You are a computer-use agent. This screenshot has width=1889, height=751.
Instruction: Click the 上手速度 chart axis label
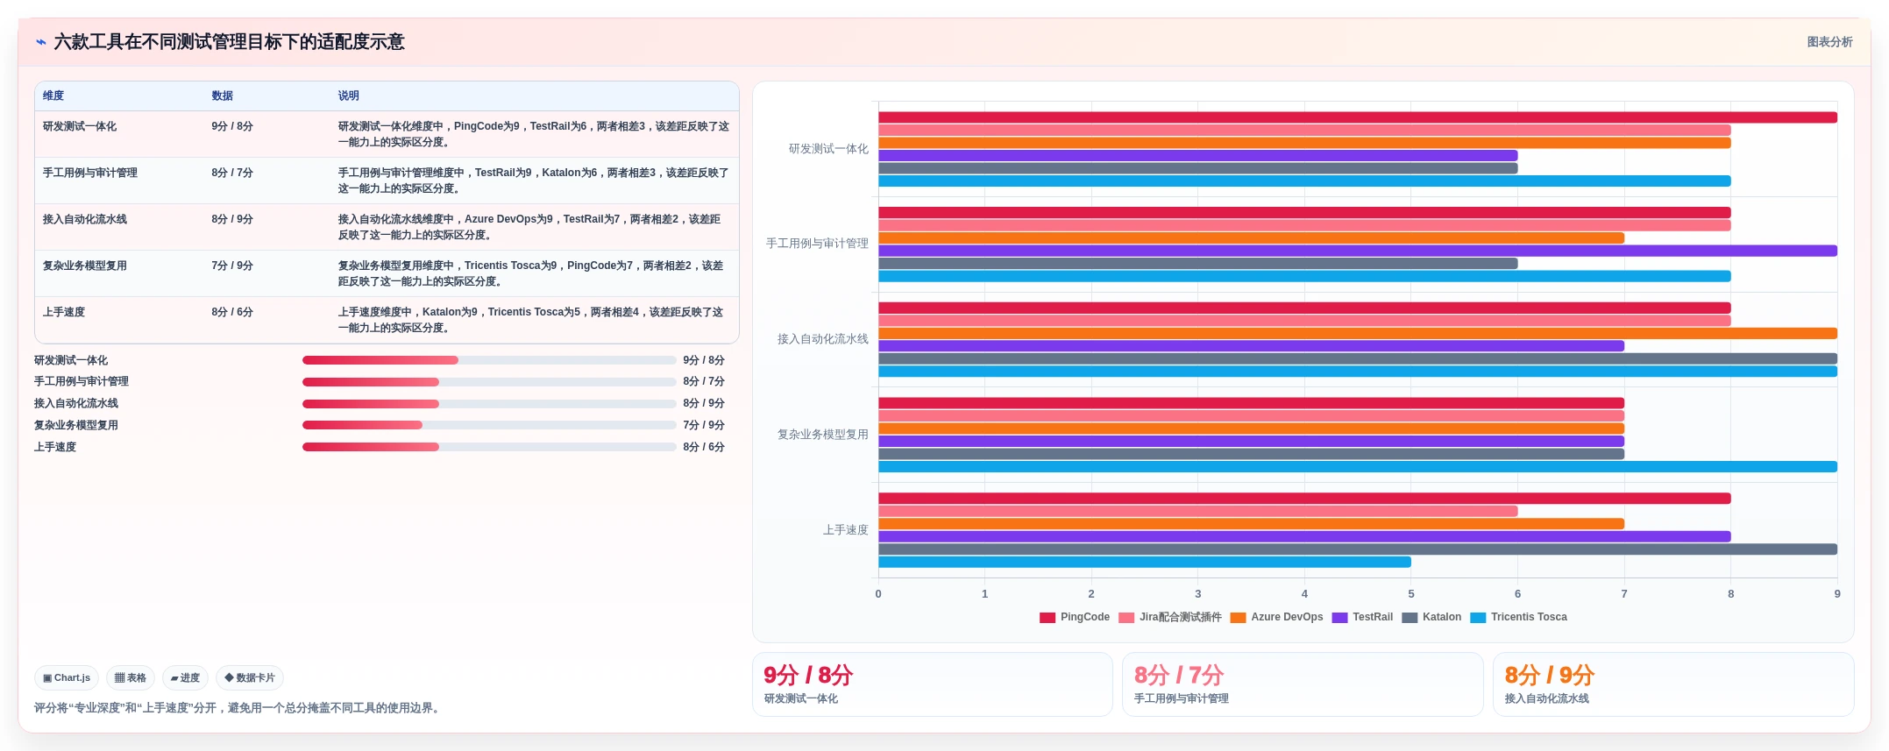[845, 530]
